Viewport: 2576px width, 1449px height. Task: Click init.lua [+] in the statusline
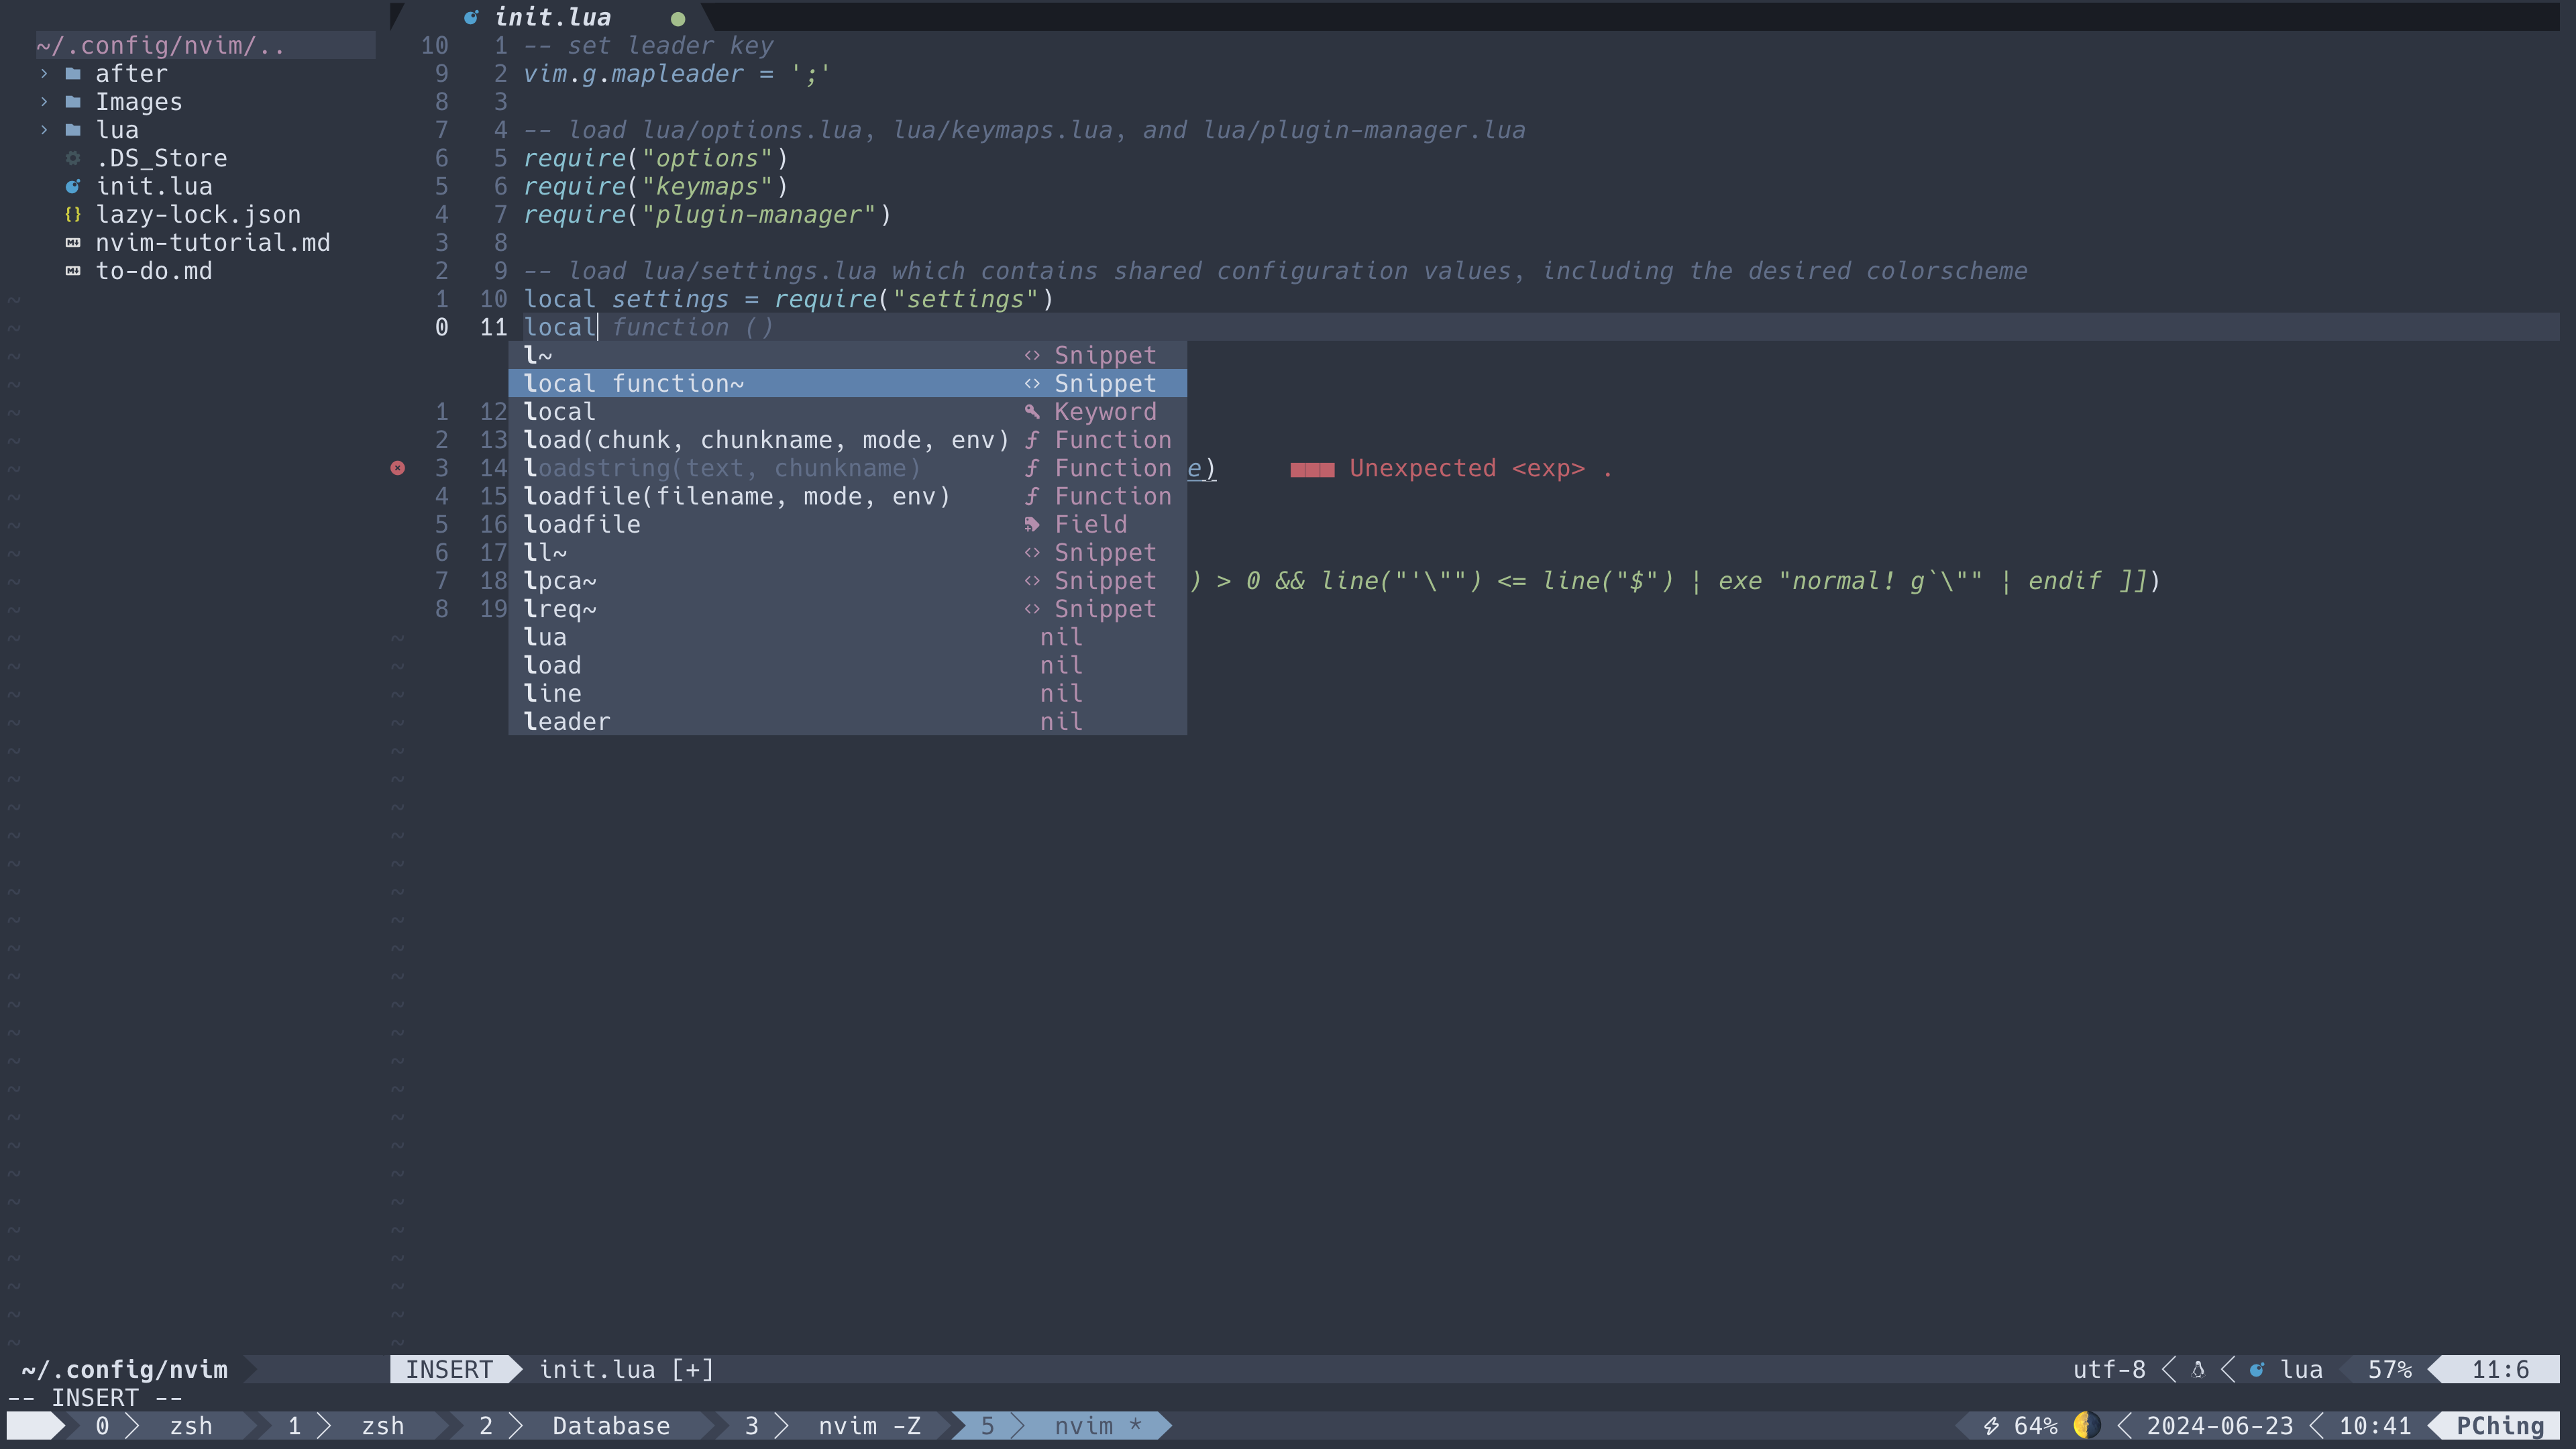point(627,1369)
